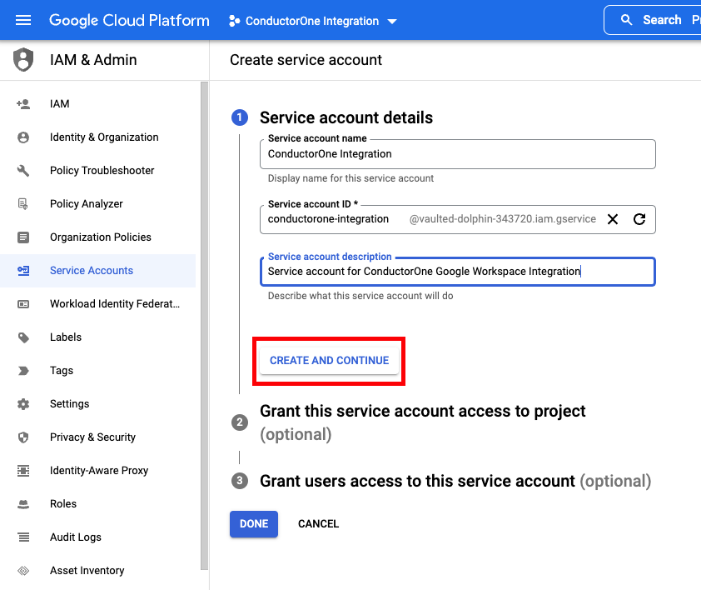Open the hamburger navigation menu
Screen dimensions: 701x590
(x=23, y=20)
